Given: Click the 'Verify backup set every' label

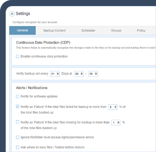Looking at the screenshot, I should point(32,74).
